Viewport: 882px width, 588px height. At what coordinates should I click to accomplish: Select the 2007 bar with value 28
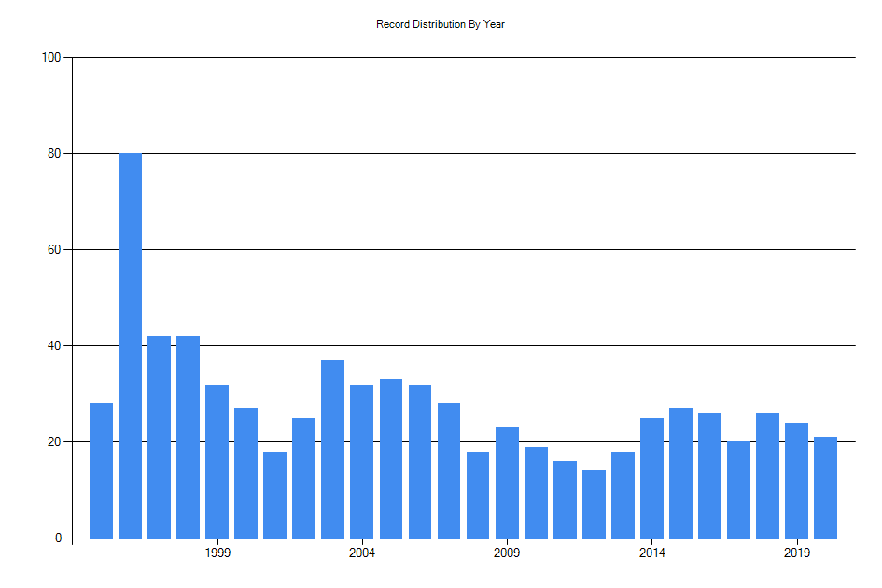[x=449, y=471]
